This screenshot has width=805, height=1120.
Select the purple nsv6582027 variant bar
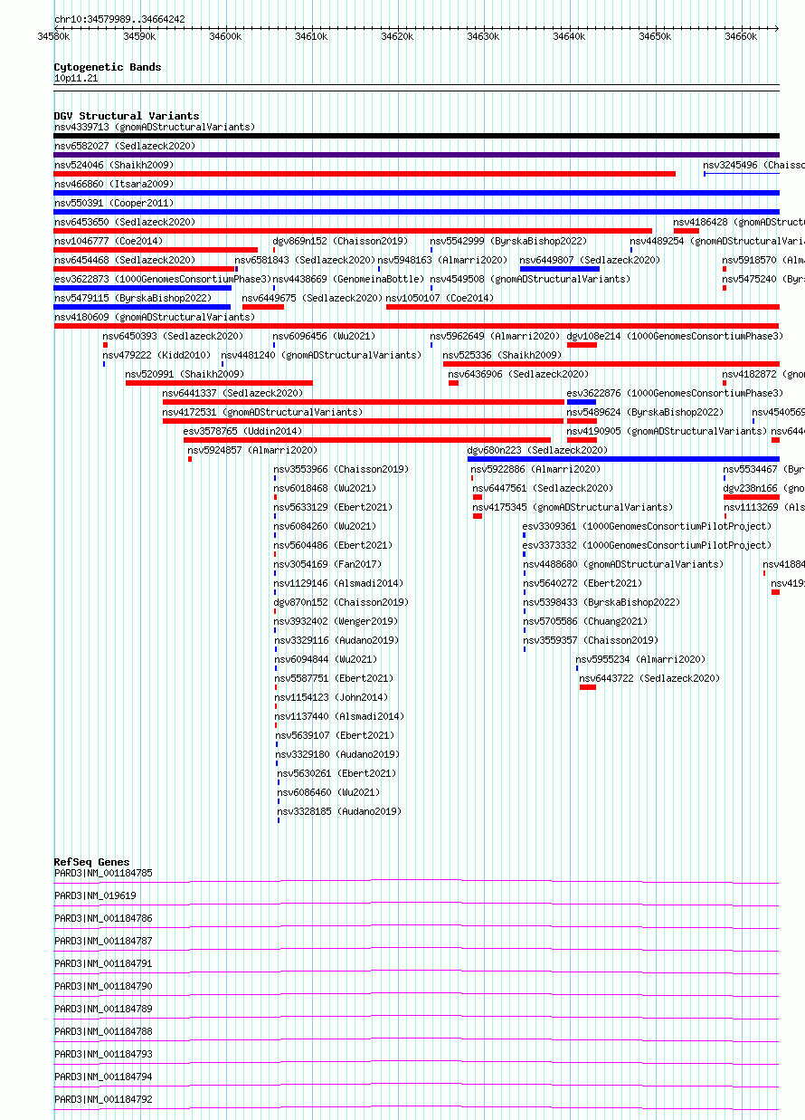pos(416,155)
